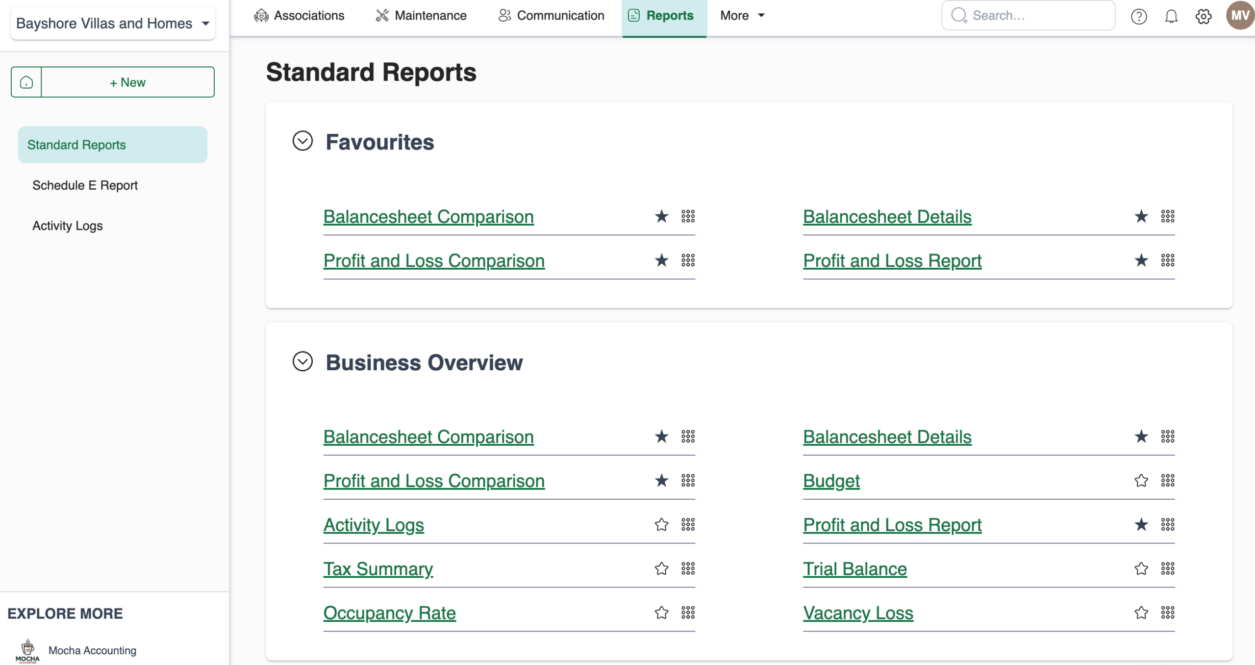
Task: Click the search magnifier icon
Action: 959,15
